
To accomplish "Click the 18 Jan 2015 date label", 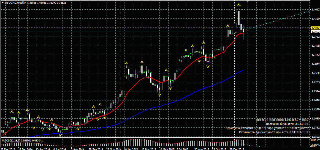I will (131, 149).
